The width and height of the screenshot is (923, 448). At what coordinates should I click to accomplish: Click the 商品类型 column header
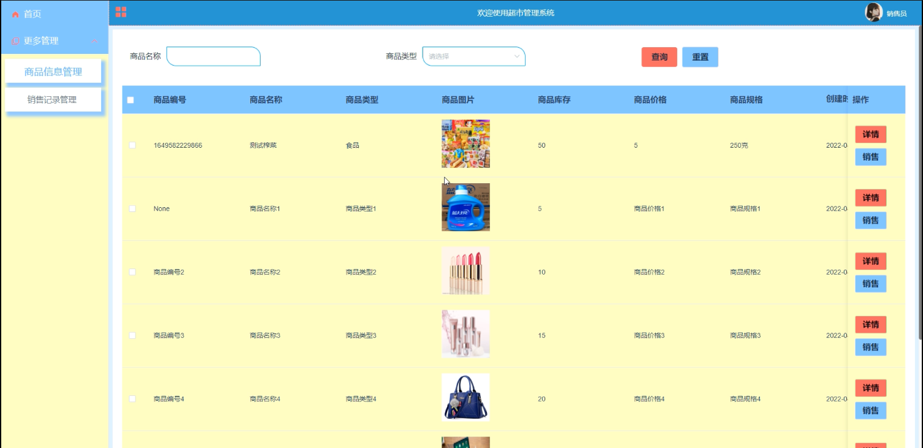click(362, 100)
